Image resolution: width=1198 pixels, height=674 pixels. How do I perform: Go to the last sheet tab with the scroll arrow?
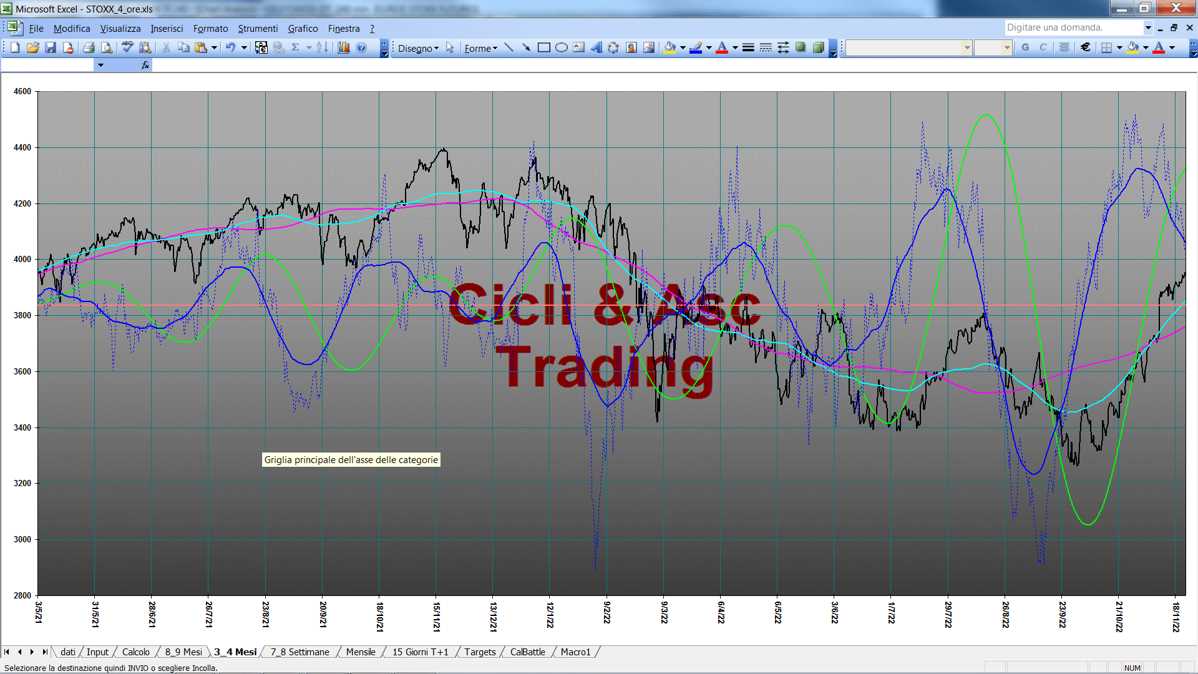[x=44, y=652]
